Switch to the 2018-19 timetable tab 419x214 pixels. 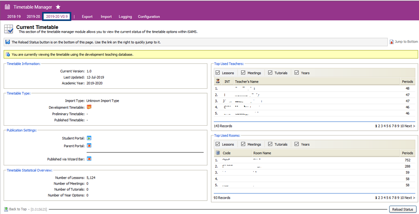[x=14, y=17]
